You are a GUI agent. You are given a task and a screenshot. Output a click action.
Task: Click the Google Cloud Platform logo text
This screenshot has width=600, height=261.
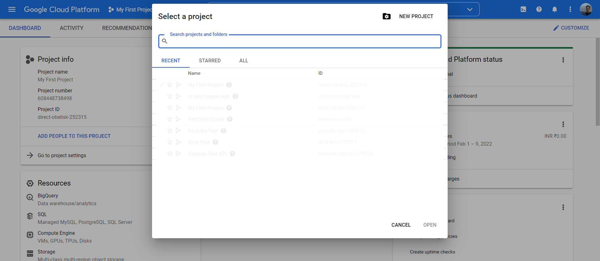pos(62,9)
